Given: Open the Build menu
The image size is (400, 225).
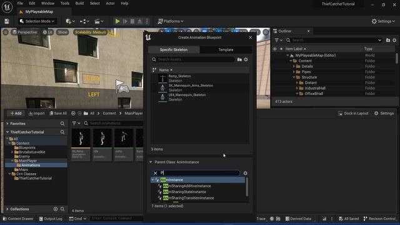Looking at the screenshot, I should (x=79, y=3).
